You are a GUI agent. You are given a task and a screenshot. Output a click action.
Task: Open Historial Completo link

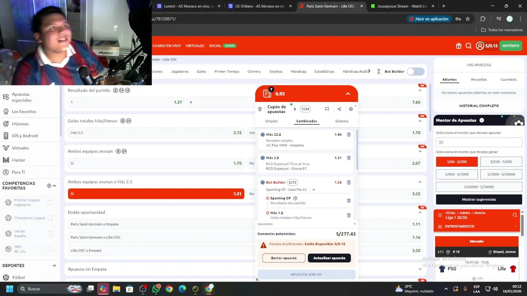[x=479, y=106]
